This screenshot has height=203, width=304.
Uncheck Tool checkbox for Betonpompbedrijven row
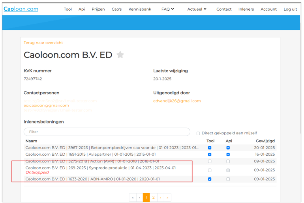pyautogui.click(x=210, y=148)
